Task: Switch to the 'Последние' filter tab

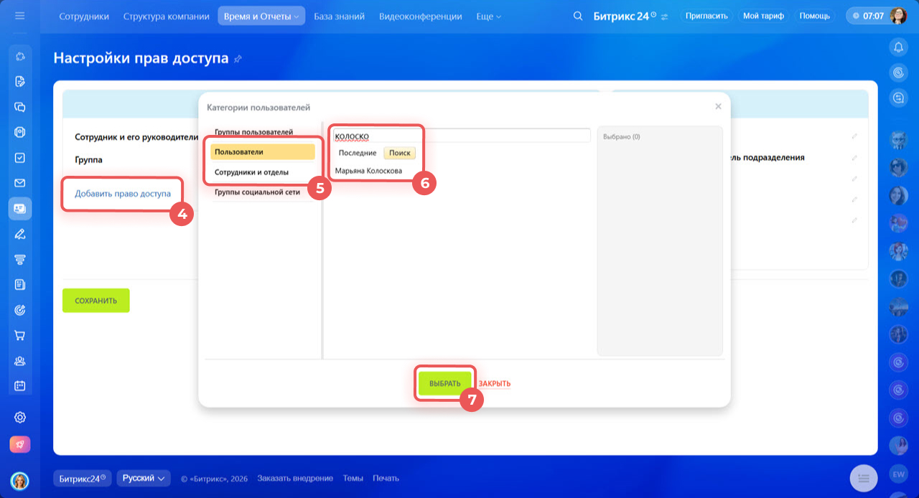Action: [358, 153]
